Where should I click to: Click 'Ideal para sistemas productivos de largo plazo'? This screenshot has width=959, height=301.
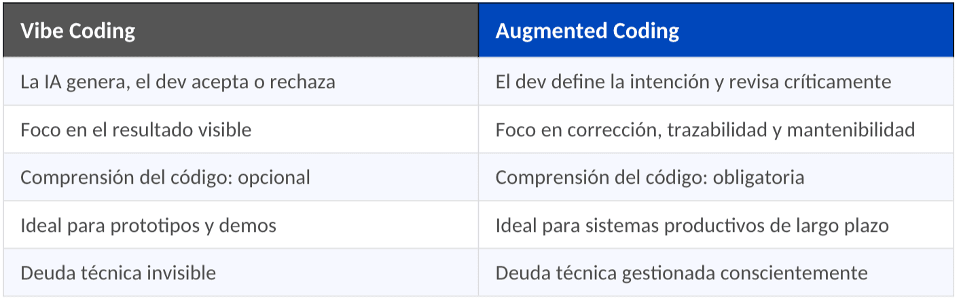[691, 225]
